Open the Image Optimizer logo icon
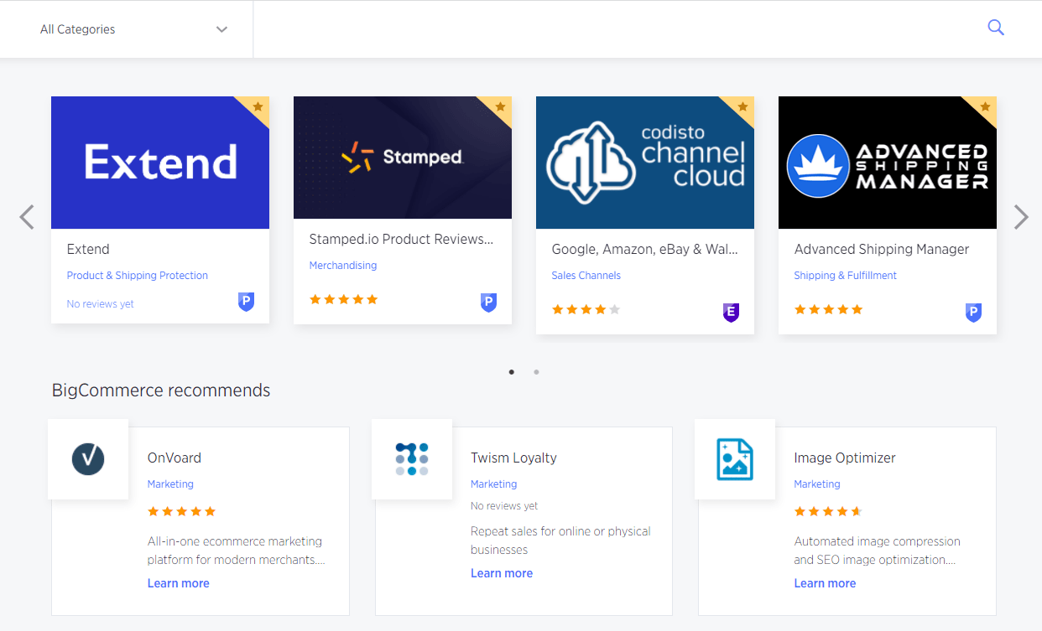 (735, 459)
